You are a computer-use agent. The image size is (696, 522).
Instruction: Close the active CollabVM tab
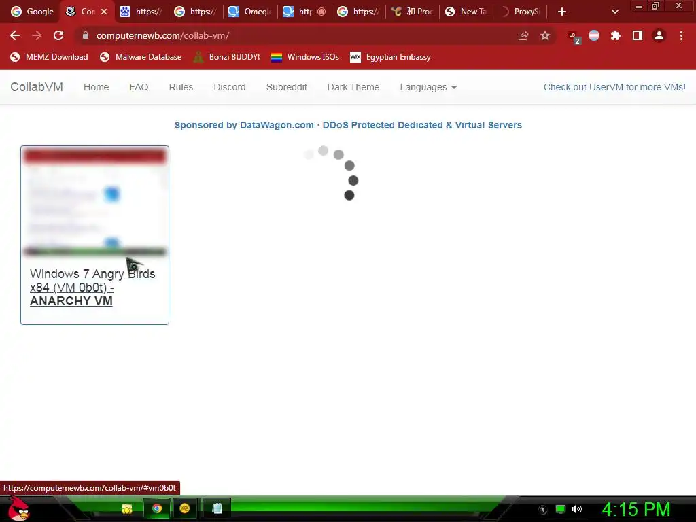104,12
